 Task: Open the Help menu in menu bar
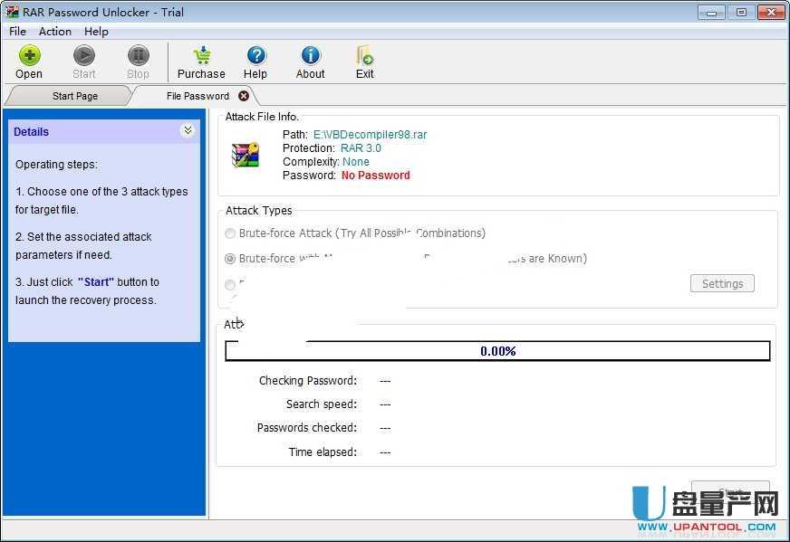pyautogui.click(x=96, y=31)
